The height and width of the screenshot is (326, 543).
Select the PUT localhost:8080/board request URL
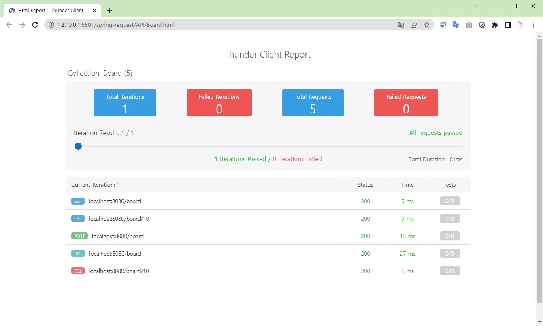click(115, 254)
